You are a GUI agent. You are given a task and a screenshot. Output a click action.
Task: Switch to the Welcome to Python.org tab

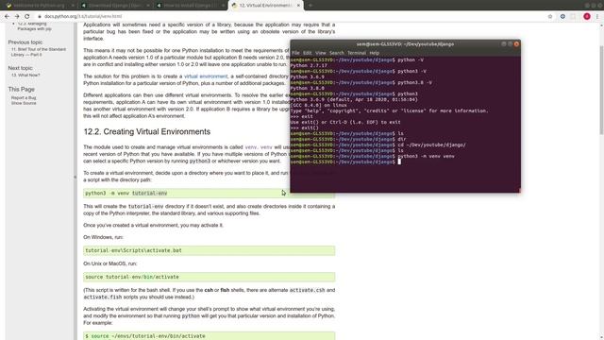pyautogui.click(x=39, y=6)
